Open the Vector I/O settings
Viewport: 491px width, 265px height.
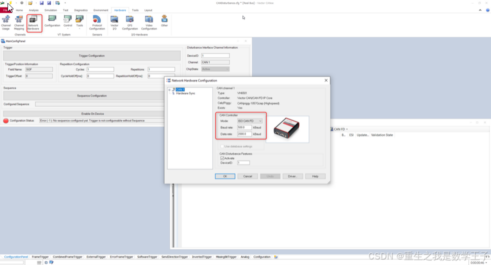click(x=114, y=23)
